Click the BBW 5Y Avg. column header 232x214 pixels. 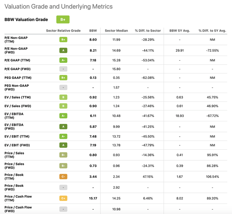pos(180,31)
